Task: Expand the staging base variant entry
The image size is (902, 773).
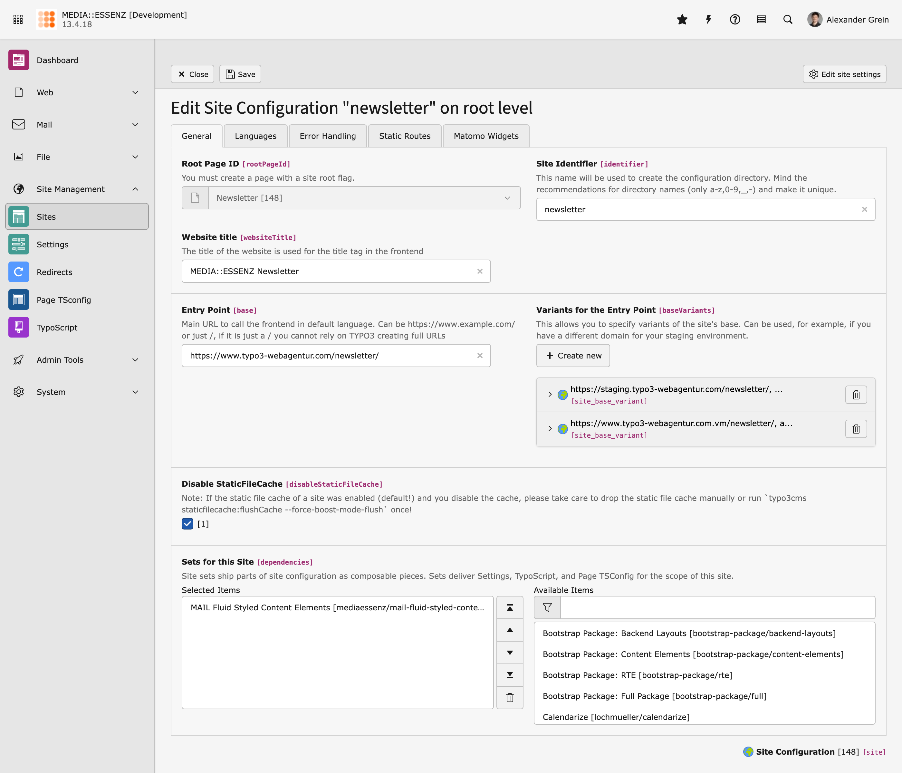Action: [550, 394]
